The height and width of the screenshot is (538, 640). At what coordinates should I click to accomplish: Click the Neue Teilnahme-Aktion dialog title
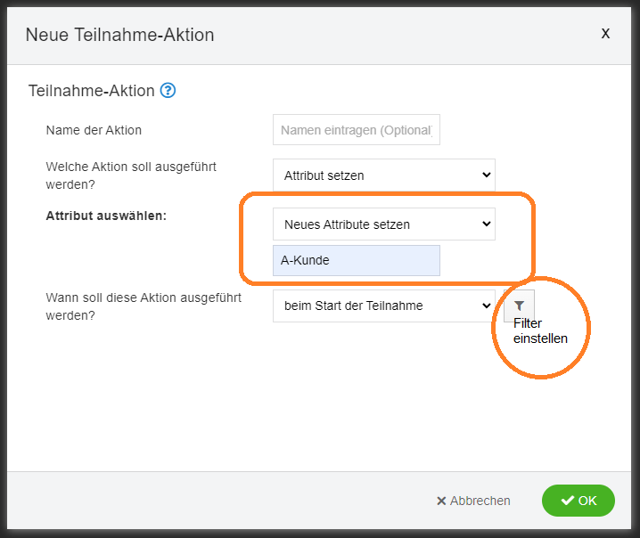coord(119,35)
